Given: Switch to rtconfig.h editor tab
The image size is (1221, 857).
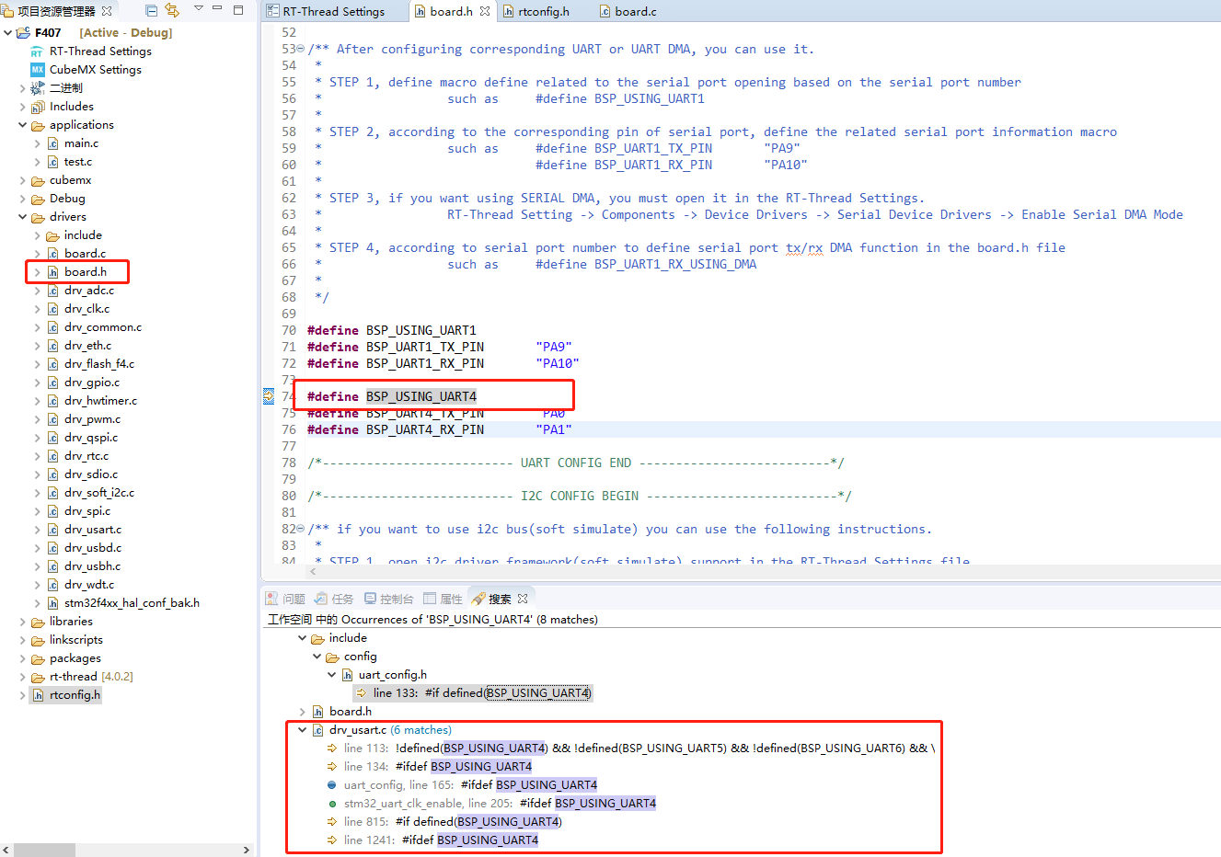Looking at the screenshot, I should (x=543, y=11).
